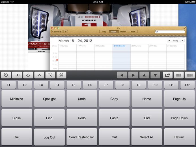Tap the Find shortcut key
The height and width of the screenshot is (147, 196).
49,118
